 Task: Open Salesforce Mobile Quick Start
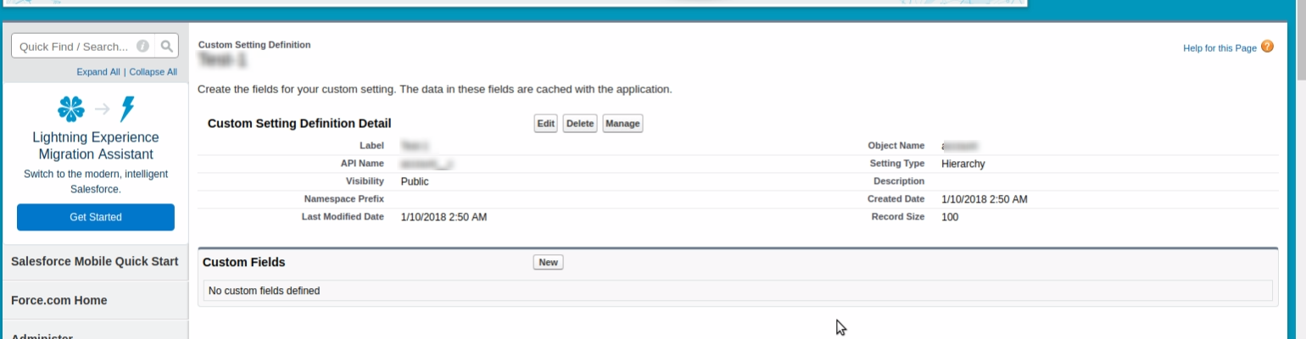point(95,261)
